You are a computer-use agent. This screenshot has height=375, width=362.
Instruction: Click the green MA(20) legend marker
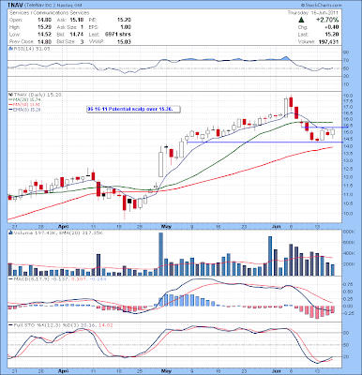click(x=9, y=99)
